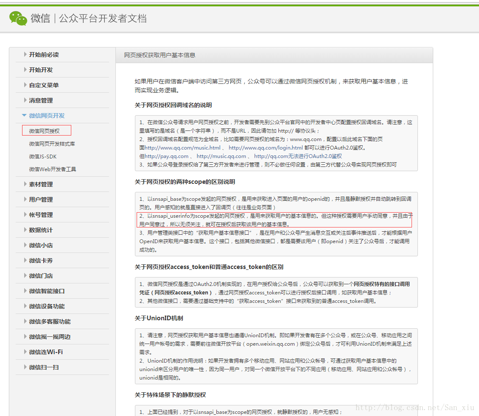
Task: Expand the 开始前必读 section arrow
Action: [25, 54]
